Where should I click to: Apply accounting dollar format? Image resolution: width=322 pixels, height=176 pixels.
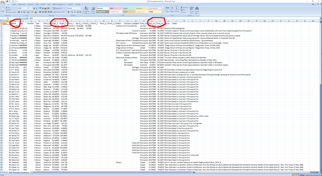click(x=69, y=12)
